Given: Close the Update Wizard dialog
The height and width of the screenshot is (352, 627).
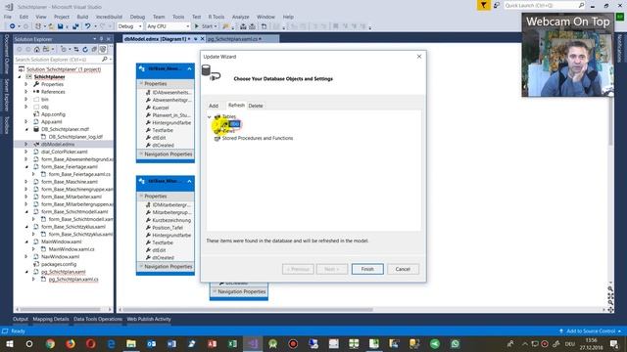Looking at the screenshot, I should click(419, 57).
